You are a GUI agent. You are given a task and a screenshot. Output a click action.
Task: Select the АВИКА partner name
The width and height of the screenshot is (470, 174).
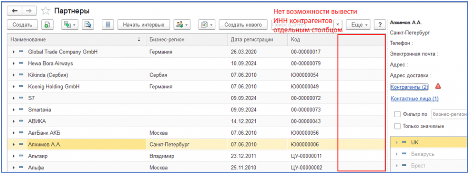click(37, 121)
